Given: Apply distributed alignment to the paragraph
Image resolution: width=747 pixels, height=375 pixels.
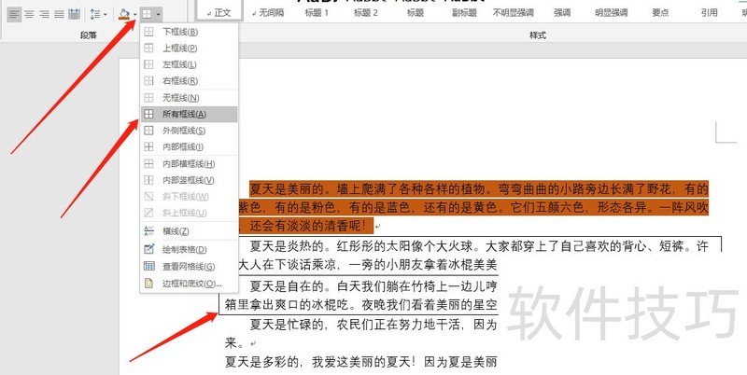Looking at the screenshot, I should click(x=74, y=15).
